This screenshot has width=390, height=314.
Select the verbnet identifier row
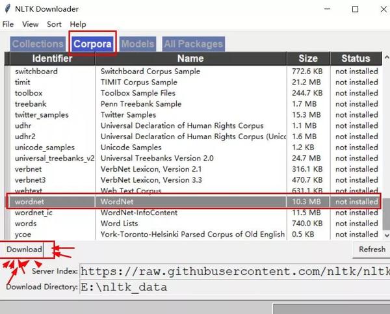pos(29,169)
